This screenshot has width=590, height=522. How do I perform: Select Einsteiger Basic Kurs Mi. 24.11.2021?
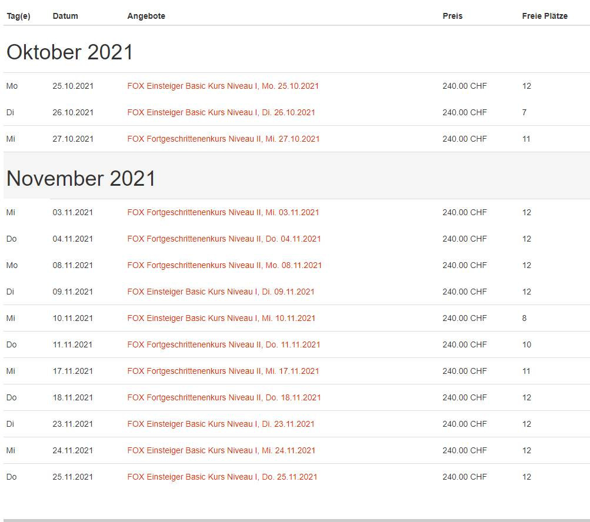(x=221, y=450)
